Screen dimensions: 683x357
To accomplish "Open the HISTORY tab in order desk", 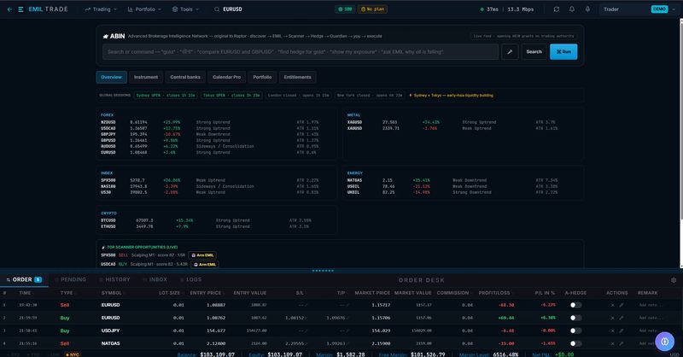I will tap(114, 279).
